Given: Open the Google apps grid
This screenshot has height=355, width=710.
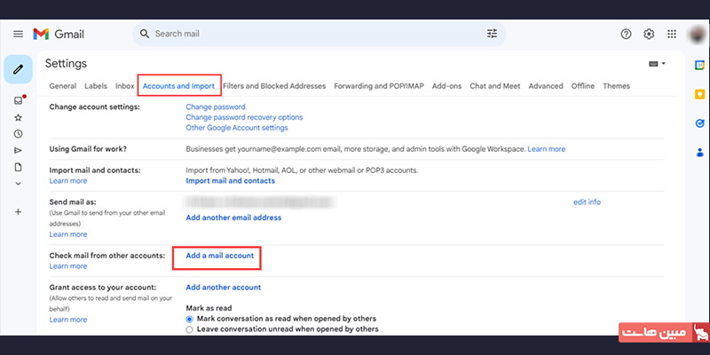Looking at the screenshot, I should [x=672, y=34].
